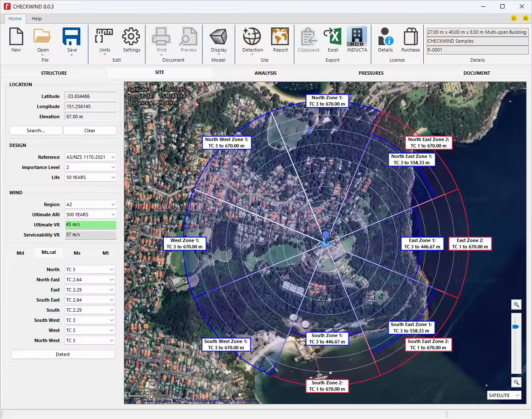Open the wind Region dropdown

point(90,204)
